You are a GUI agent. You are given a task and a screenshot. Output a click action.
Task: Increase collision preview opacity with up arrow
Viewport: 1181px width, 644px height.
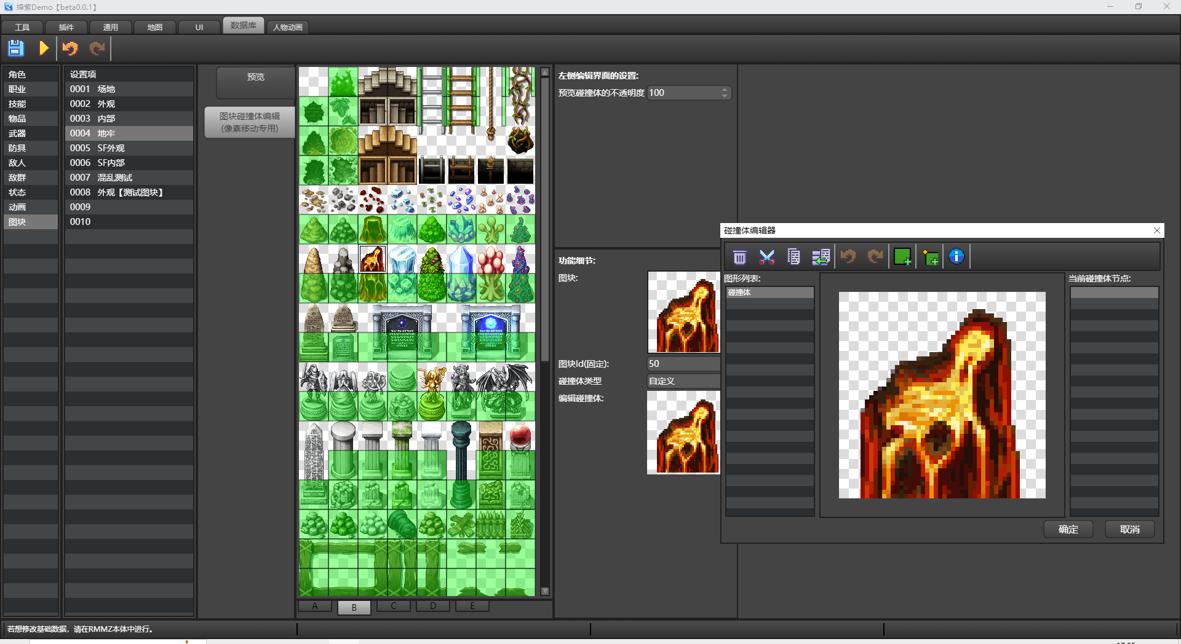725,90
